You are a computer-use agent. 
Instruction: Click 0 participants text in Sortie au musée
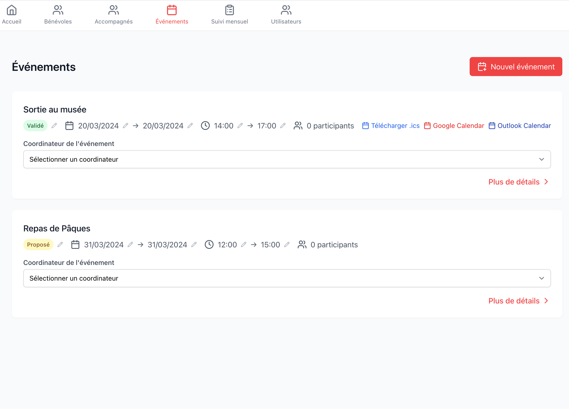[x=330, y=126]
